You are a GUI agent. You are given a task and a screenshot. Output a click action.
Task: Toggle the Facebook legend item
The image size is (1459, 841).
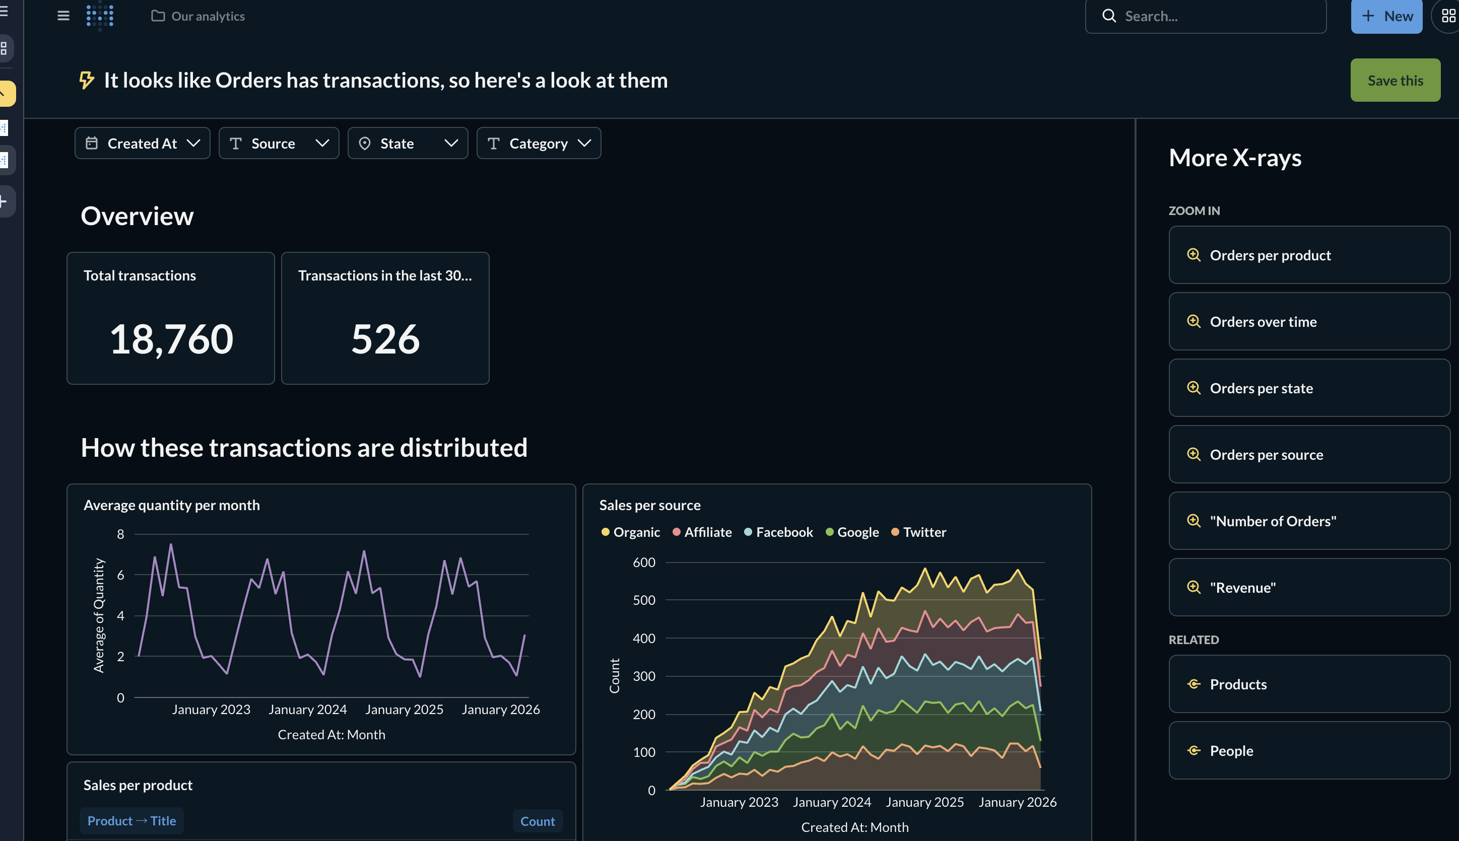(x=778, y=532)
